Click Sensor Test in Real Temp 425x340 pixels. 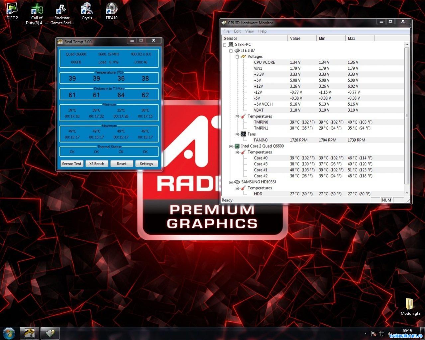click(x=72, y=164)
